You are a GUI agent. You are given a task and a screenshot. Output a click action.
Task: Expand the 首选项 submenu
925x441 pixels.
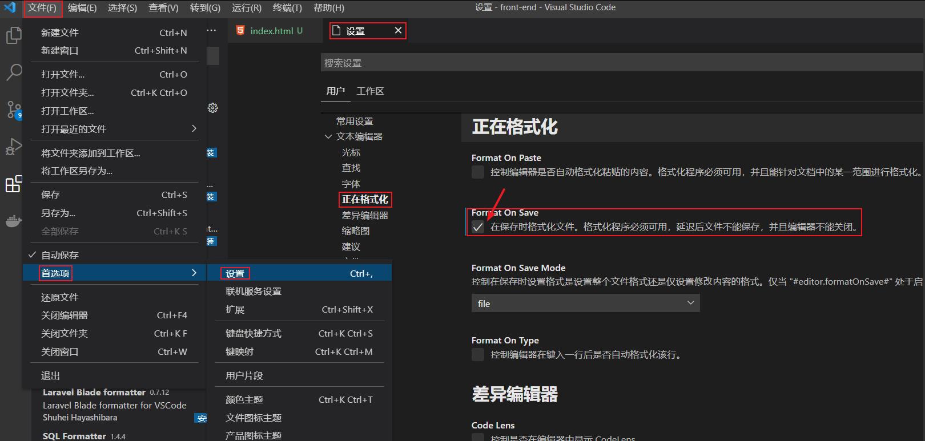click(114, 273)
